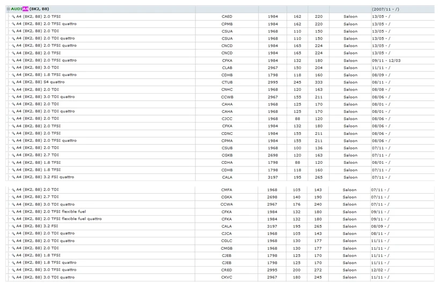Click engine code CMGB

(226, 248)
